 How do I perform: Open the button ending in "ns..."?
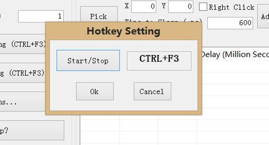pyautogui.click(x=22, y=102)
